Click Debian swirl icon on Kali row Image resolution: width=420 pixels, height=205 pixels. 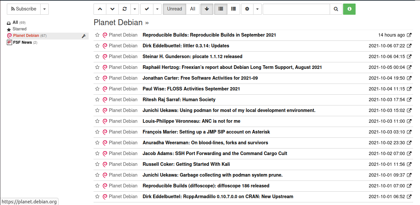tap(105, 164)
